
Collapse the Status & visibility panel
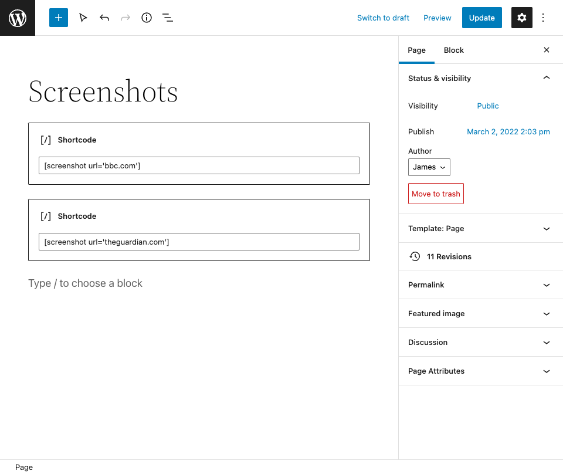[x=546, y=77]
